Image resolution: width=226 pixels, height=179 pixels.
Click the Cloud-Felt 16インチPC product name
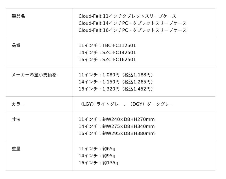tap(132, 30)
